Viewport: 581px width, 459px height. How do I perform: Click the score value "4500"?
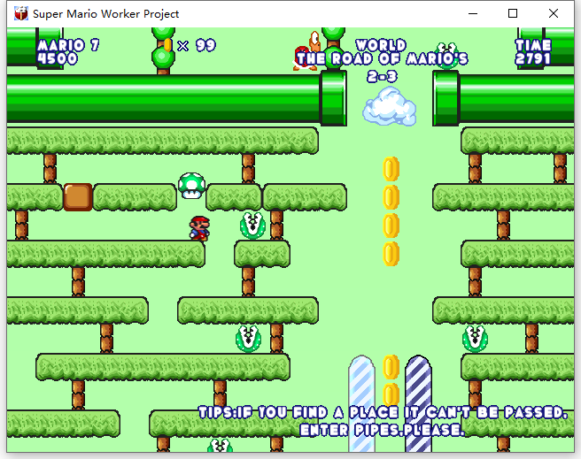coord(58,58)
